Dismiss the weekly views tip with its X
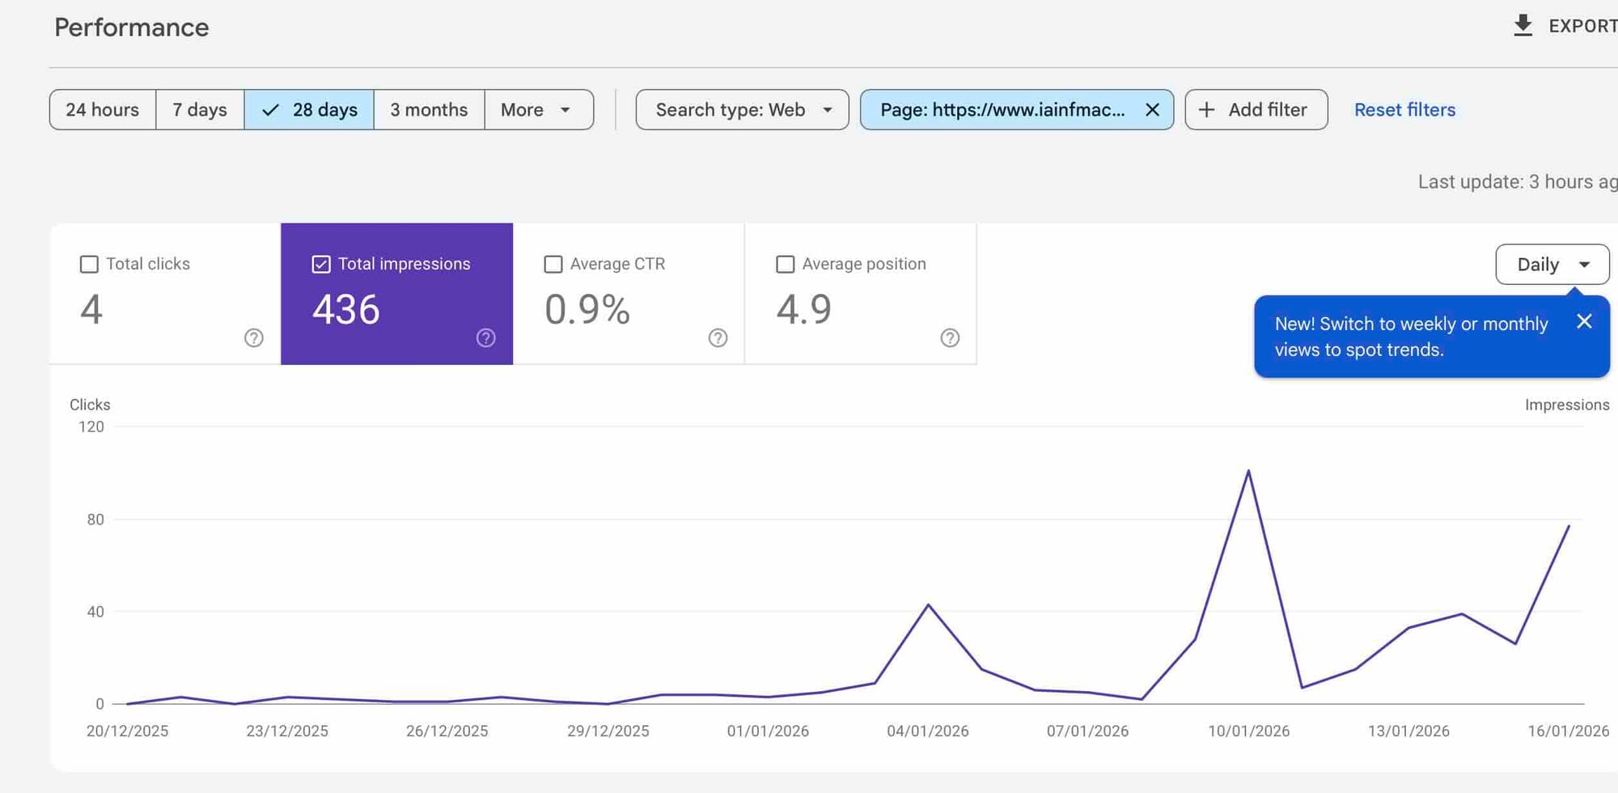The image size is (1618, 793). (1585, 321)
